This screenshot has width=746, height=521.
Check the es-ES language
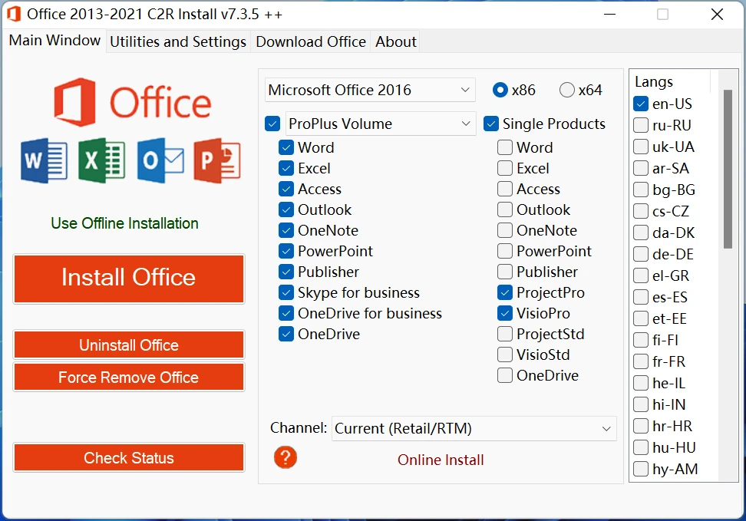[641, 297]
